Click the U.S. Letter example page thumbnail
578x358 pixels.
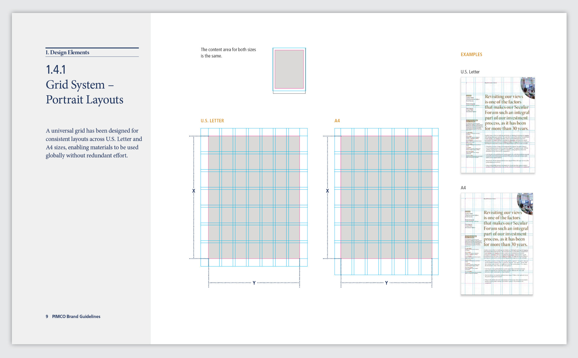(498, 125)
